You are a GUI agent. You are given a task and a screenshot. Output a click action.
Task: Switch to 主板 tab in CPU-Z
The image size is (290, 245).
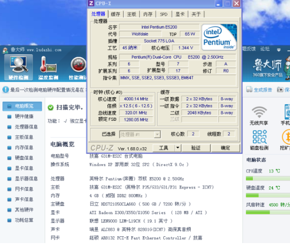pyautogui.click(x=132, y=14)
